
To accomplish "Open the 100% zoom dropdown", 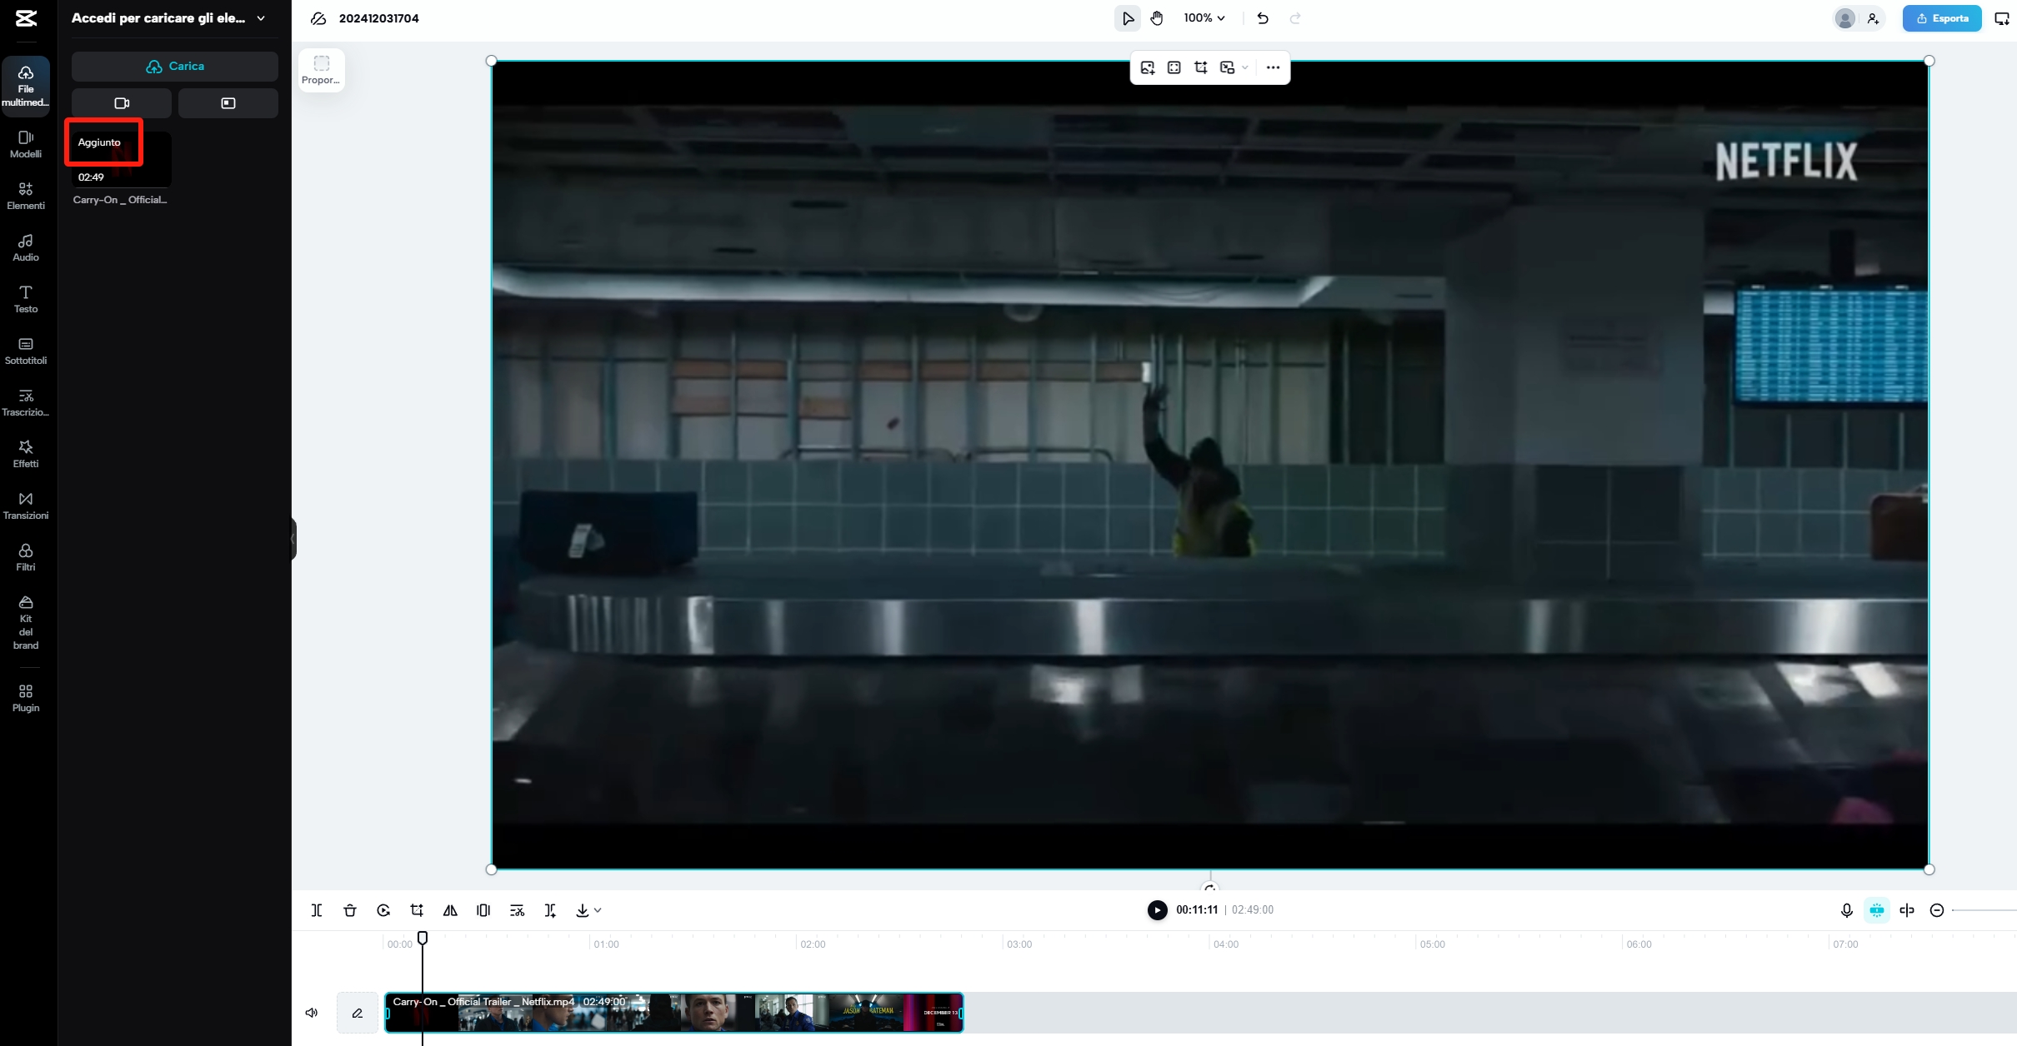I will 1204,18.
